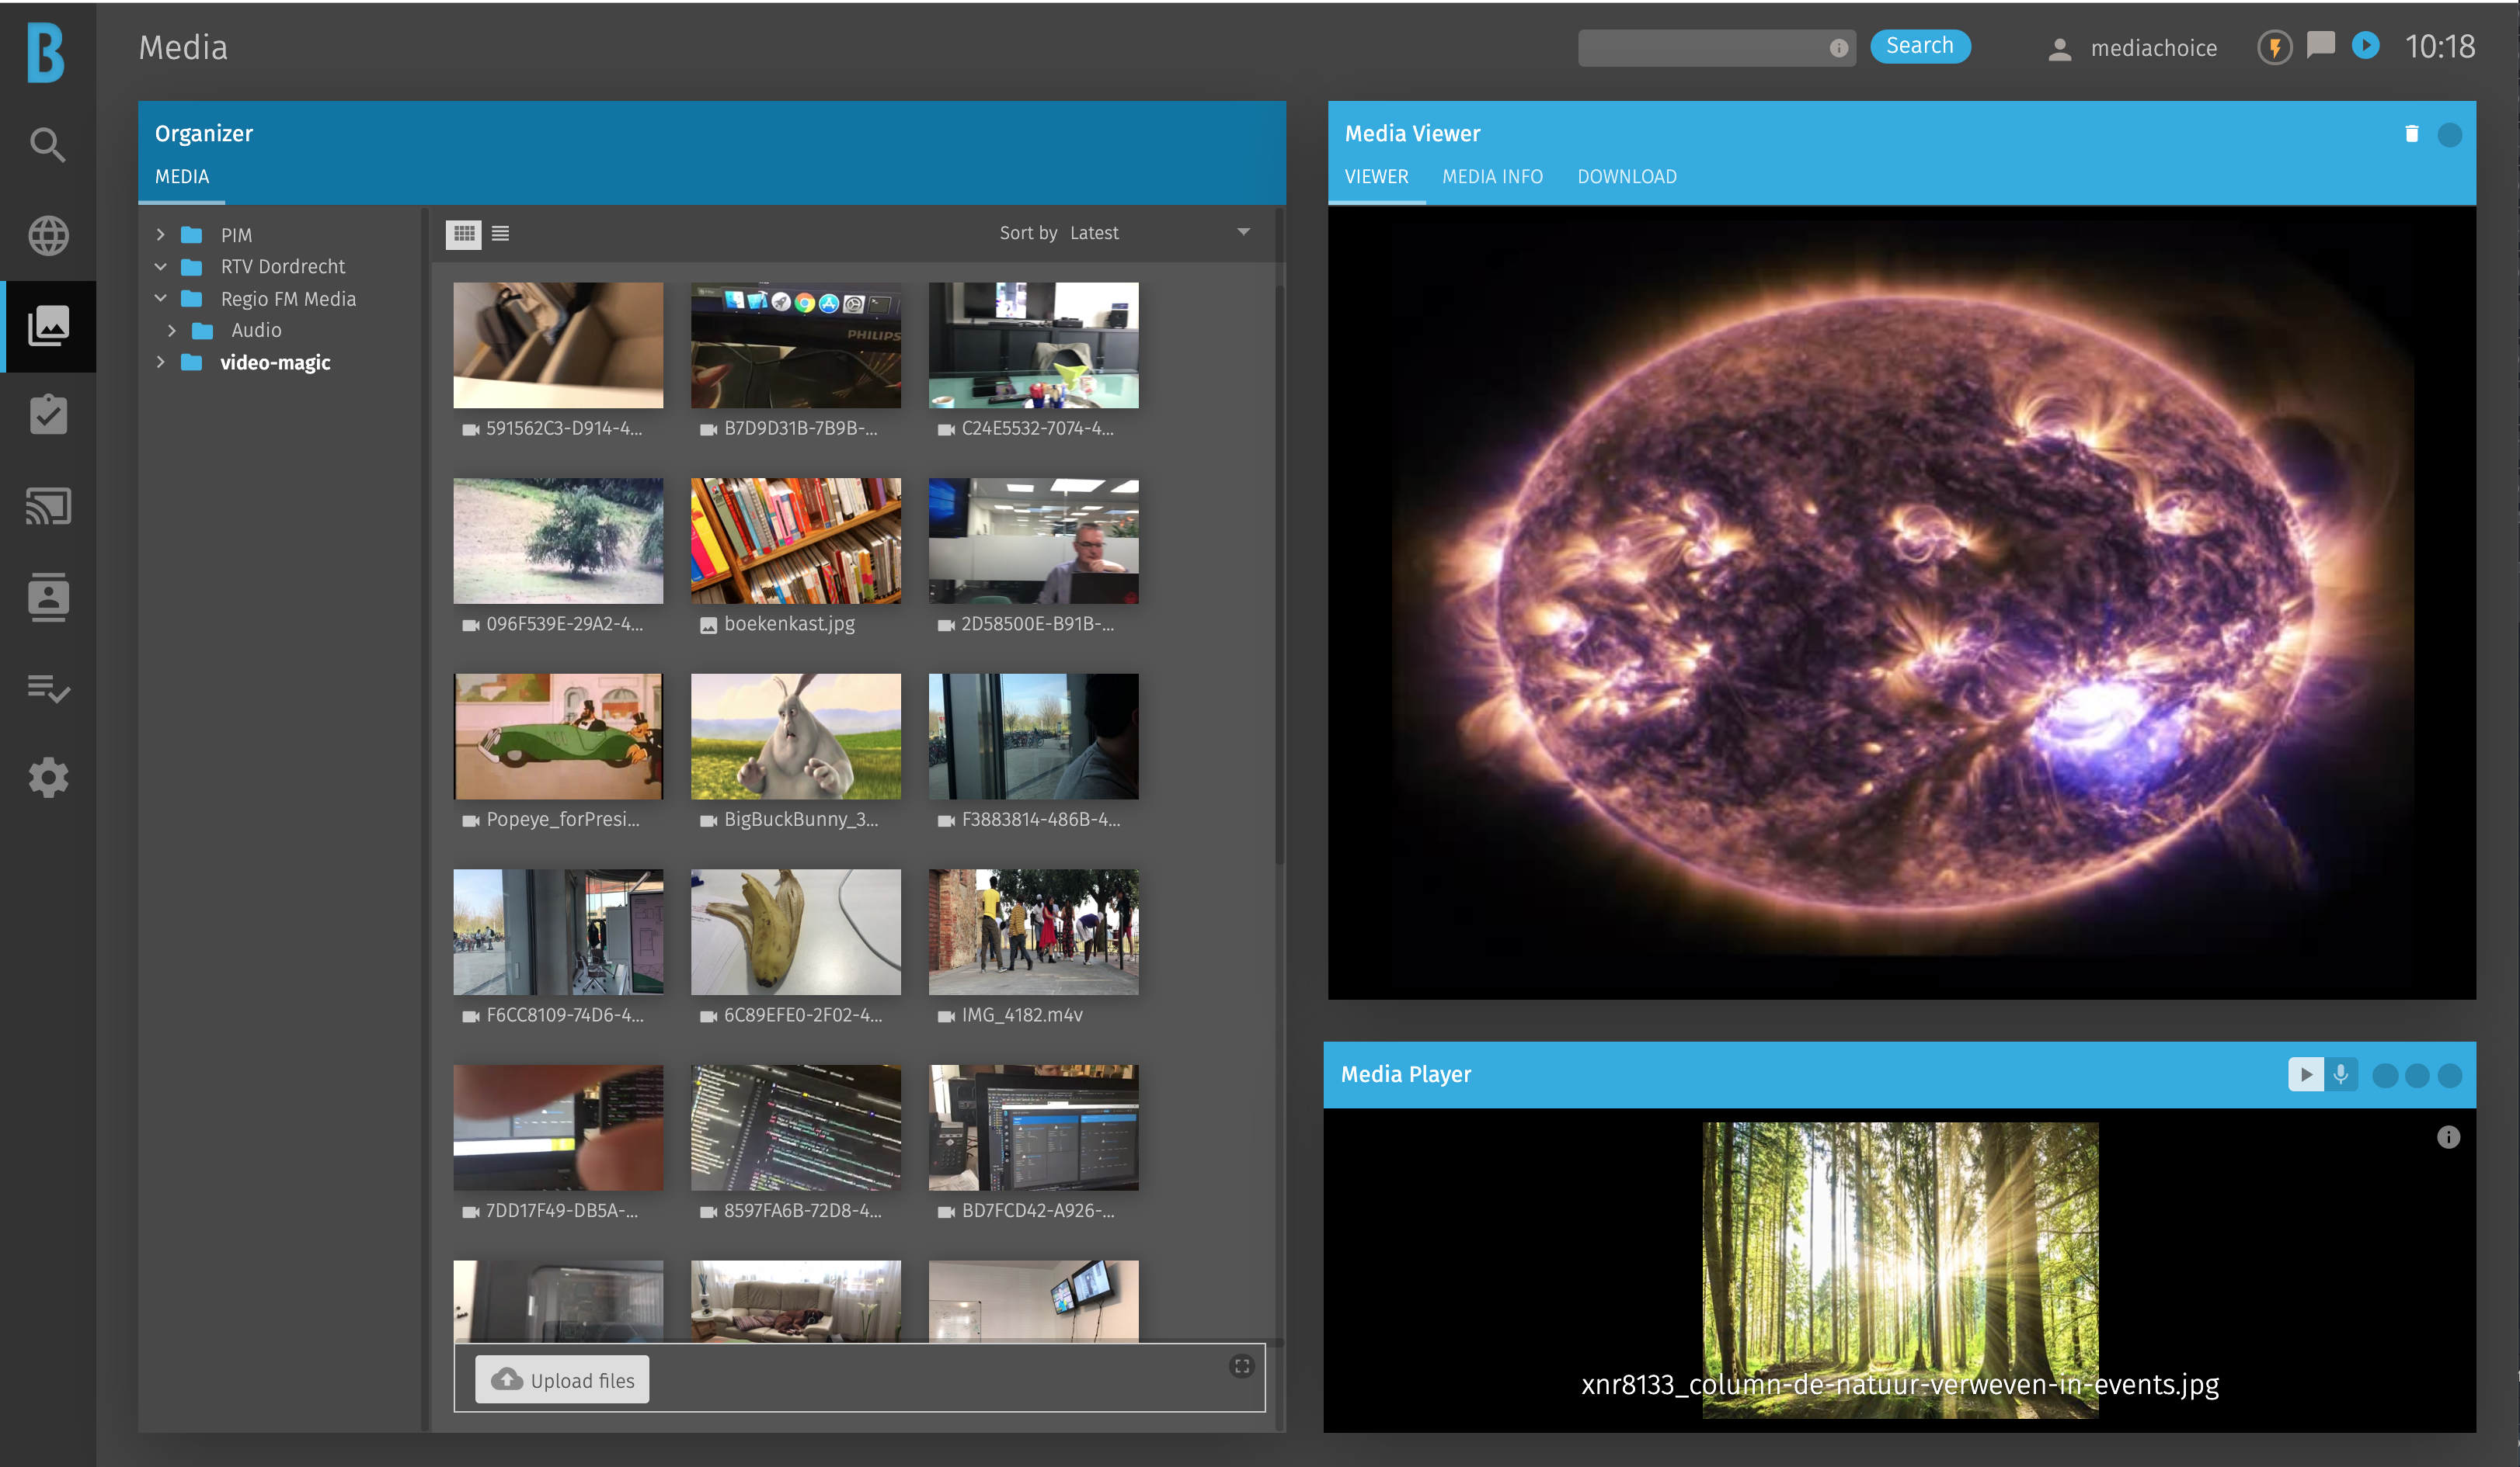Open the DOWNLOAD tab
2520x1467 pixels.
(1627, 177)
